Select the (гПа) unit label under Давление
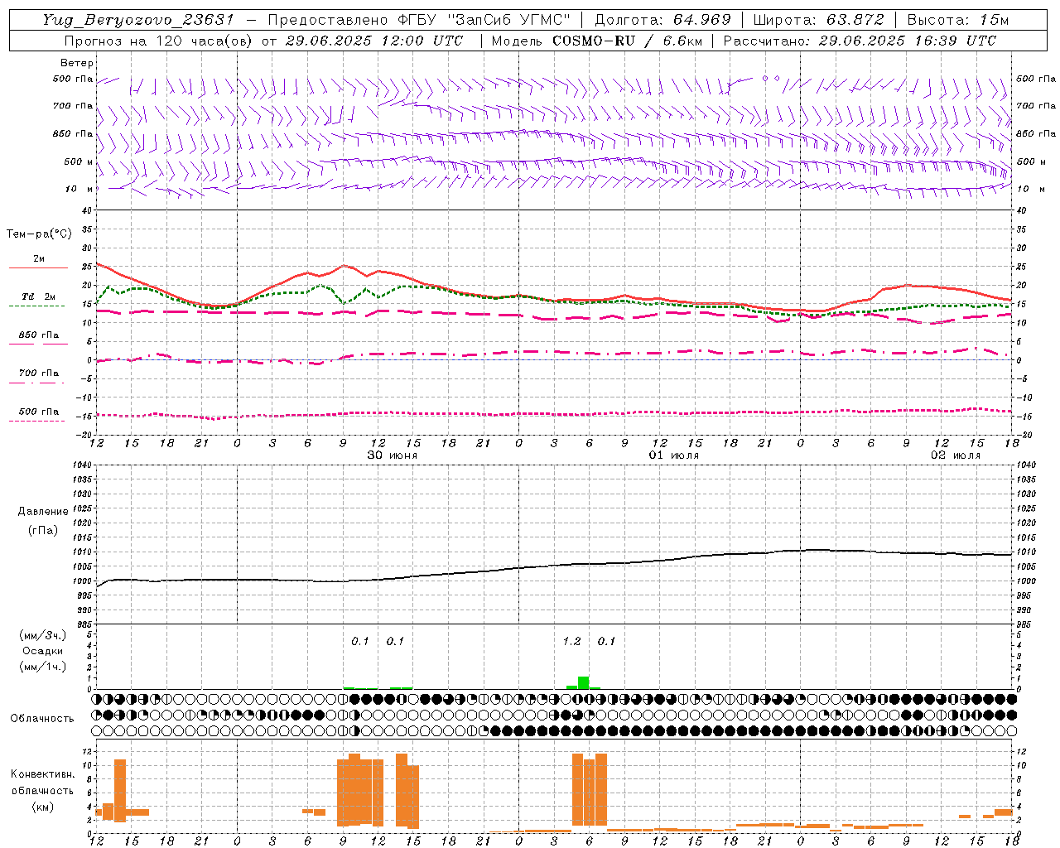 coord(43,530)
